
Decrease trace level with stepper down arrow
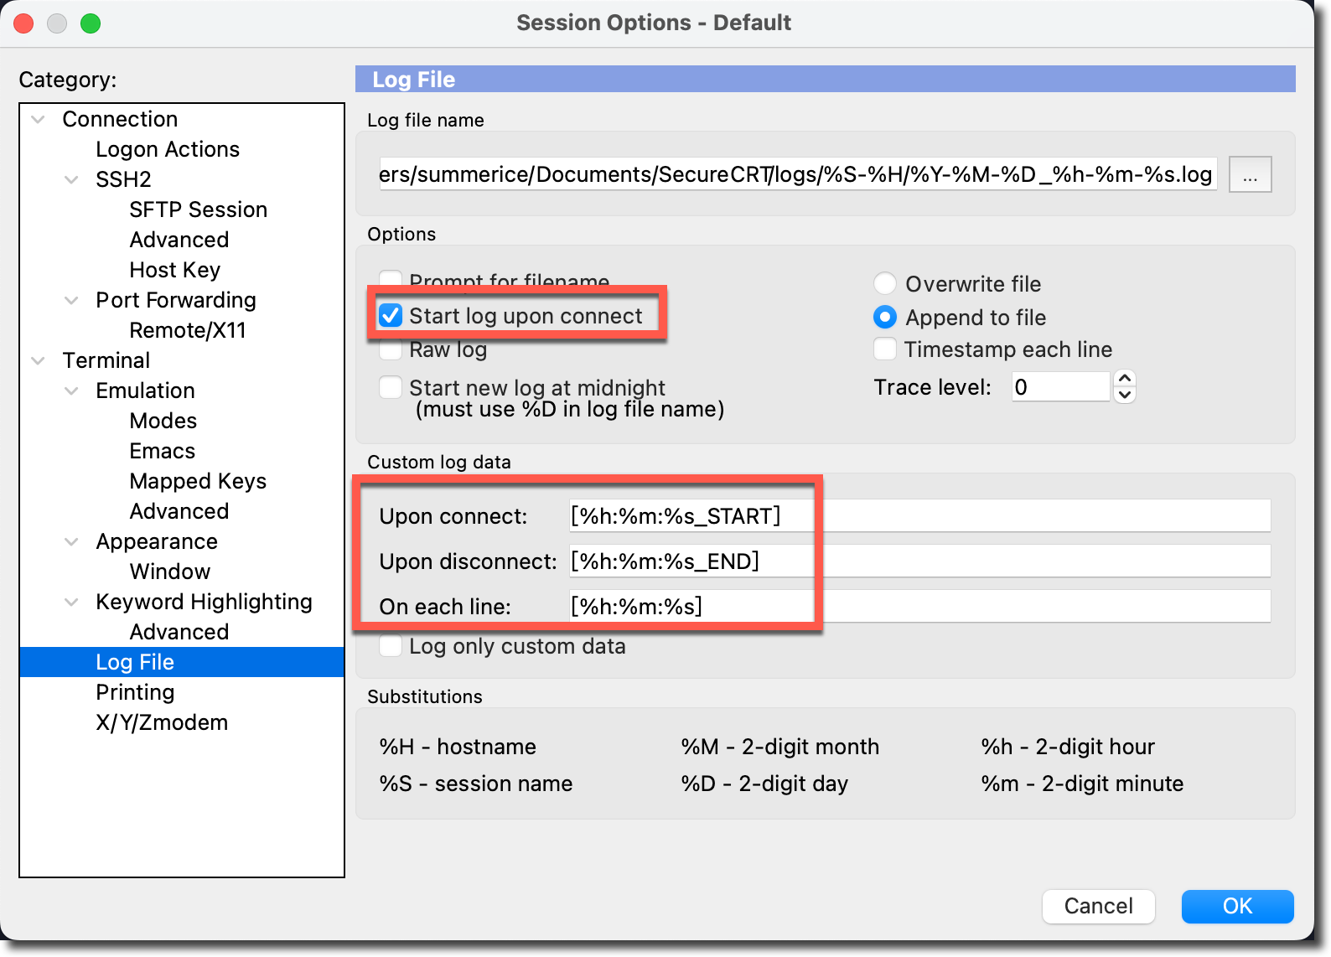tap(1125, 395)
